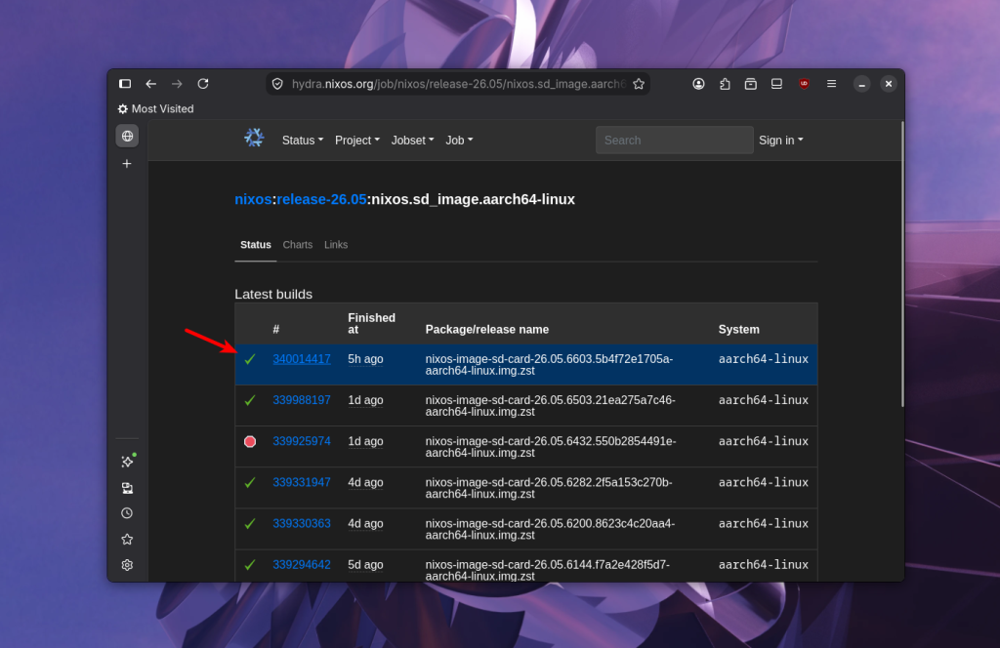Switch to the Links tab
The height and width of the screenshot is (648, 1000).
point(336,245)
